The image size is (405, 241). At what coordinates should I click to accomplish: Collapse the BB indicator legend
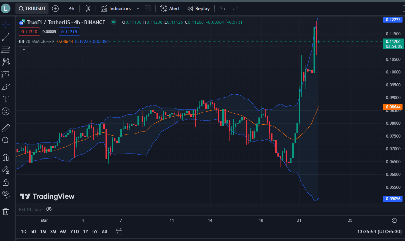pos(24,50)
